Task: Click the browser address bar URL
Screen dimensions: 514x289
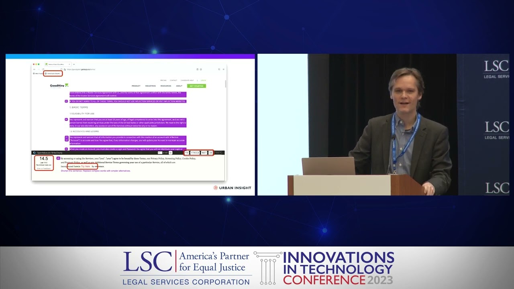Action: (81, 69)
